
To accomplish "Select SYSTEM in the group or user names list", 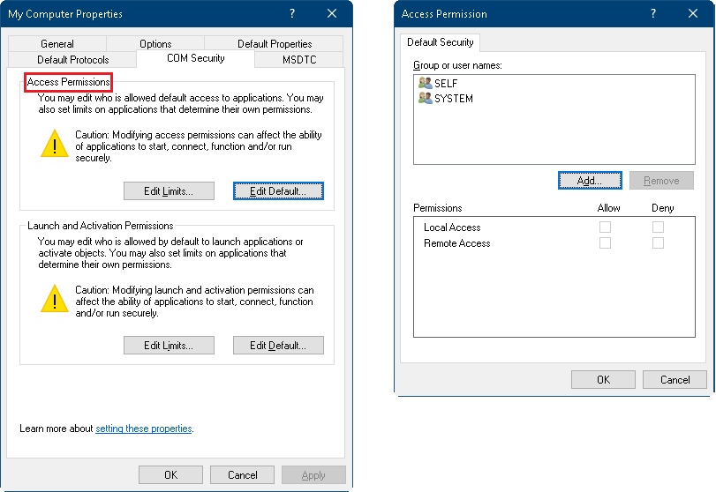I will coord(453,99).
